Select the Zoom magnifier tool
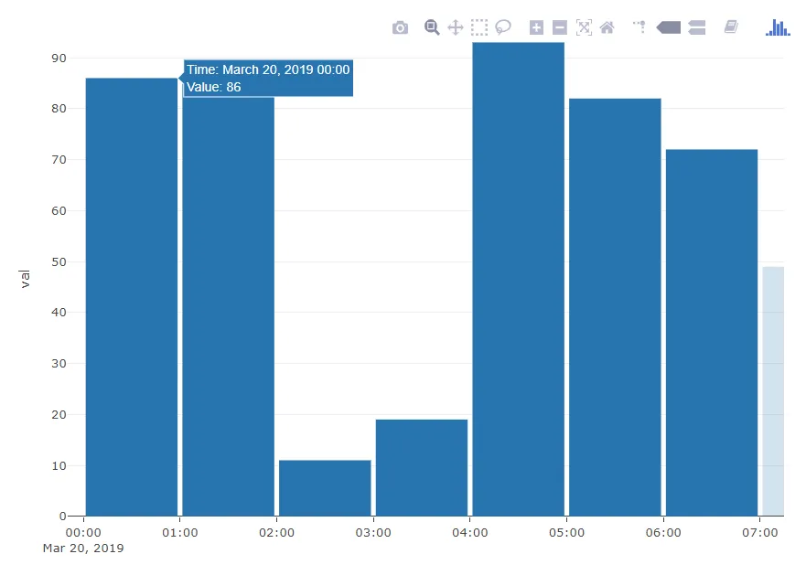806x586 pixels. (432, 27)
